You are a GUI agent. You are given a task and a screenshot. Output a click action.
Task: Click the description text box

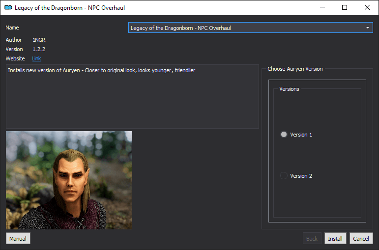(x=132, y=96)
